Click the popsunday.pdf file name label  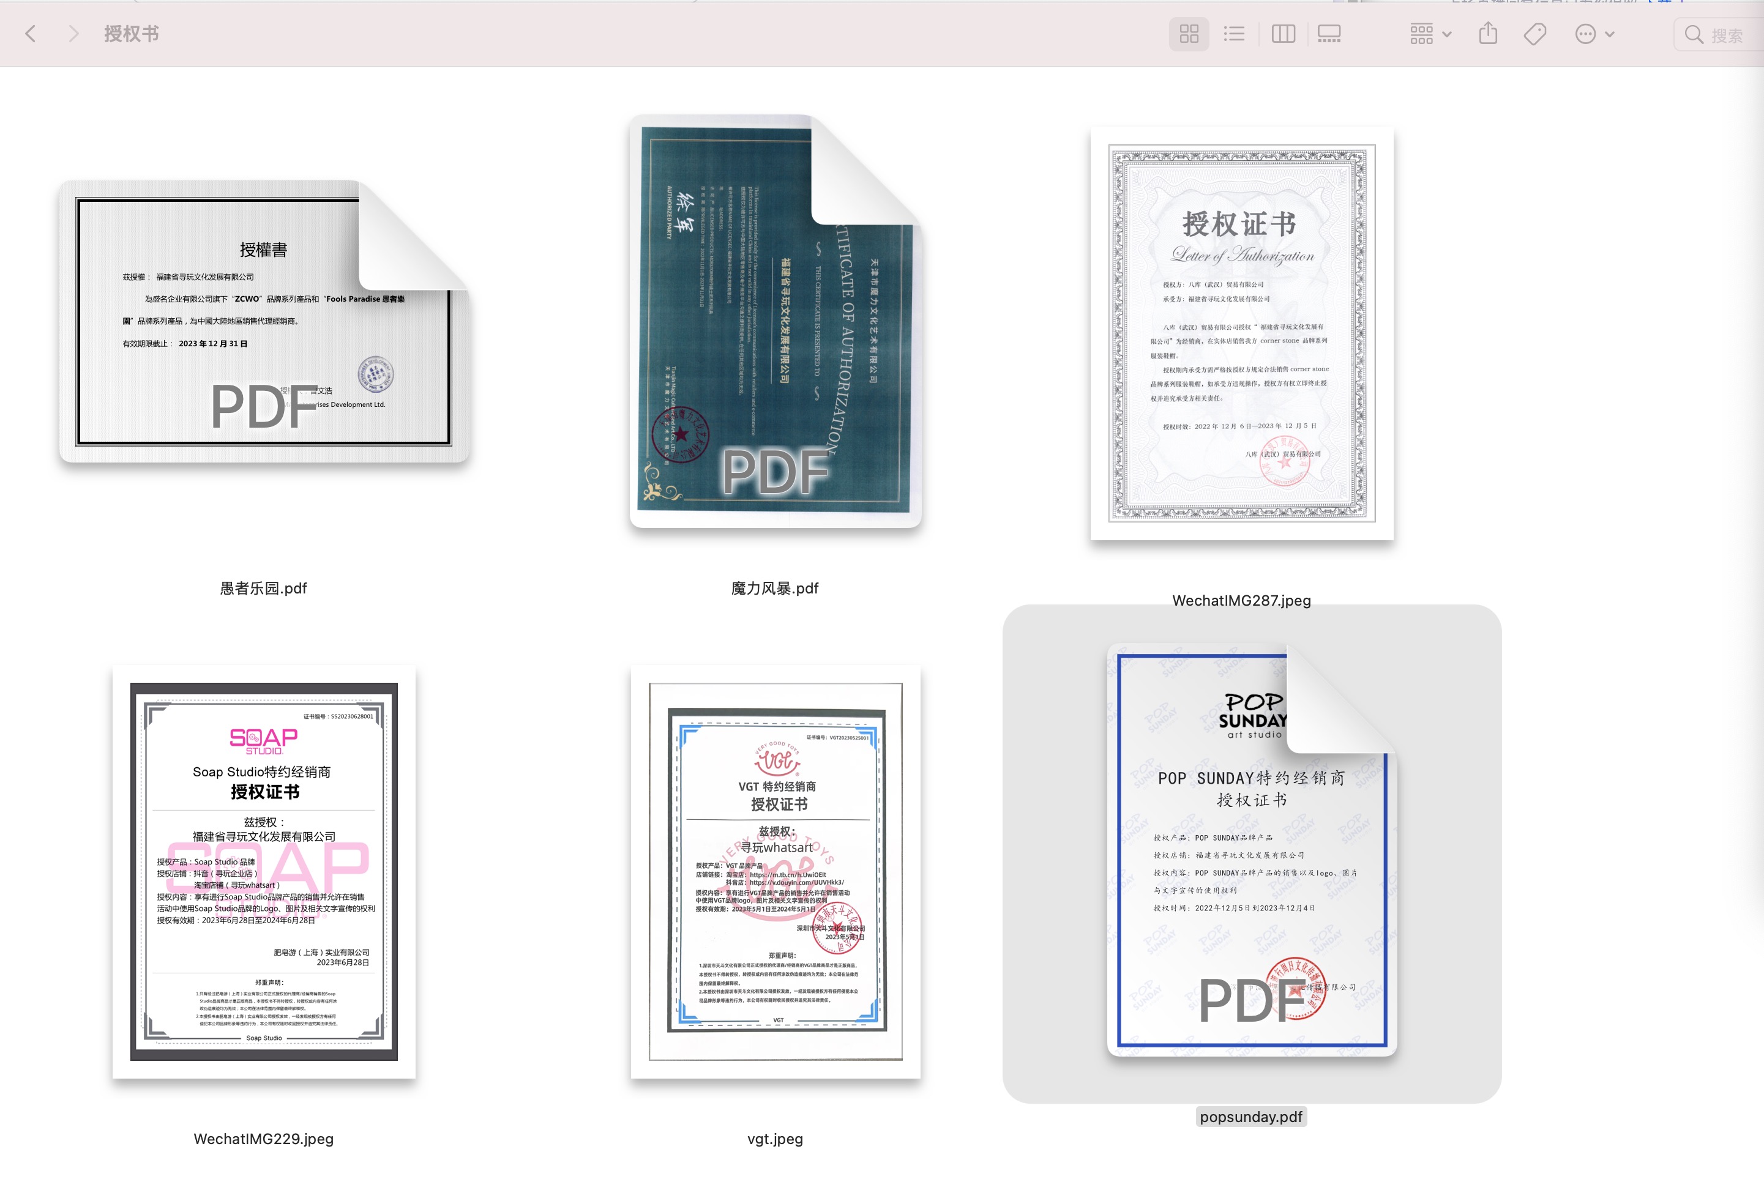click(x=1251, y=1117)
